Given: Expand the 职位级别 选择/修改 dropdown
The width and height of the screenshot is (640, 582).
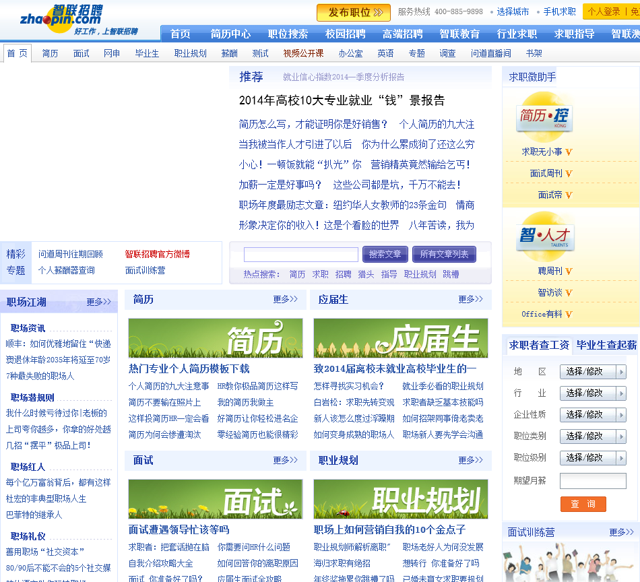Looking at the screenshot, I should point(593,458).
